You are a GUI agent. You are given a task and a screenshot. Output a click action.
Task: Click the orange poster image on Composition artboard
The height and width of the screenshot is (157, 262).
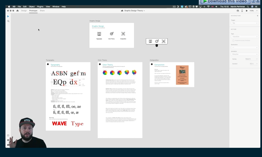point(182,75)
